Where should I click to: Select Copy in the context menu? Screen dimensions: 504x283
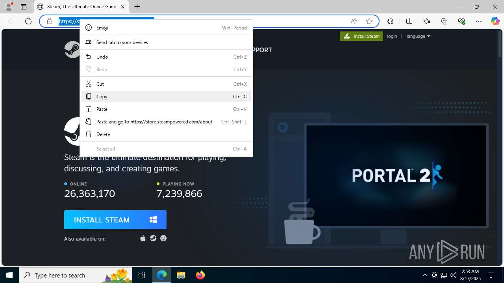(x=166, y=96)
